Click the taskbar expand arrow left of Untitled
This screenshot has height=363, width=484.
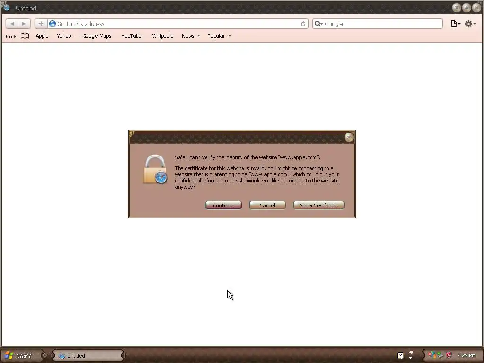click(44, 355)
